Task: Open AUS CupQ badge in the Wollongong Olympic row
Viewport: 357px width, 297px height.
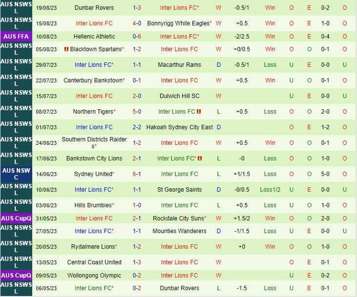Action: coord(16,276)
